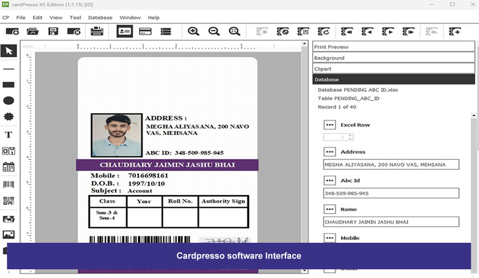Expand the Print Preview panel
This screenshot has width=479, height=278.
point(393,47)
